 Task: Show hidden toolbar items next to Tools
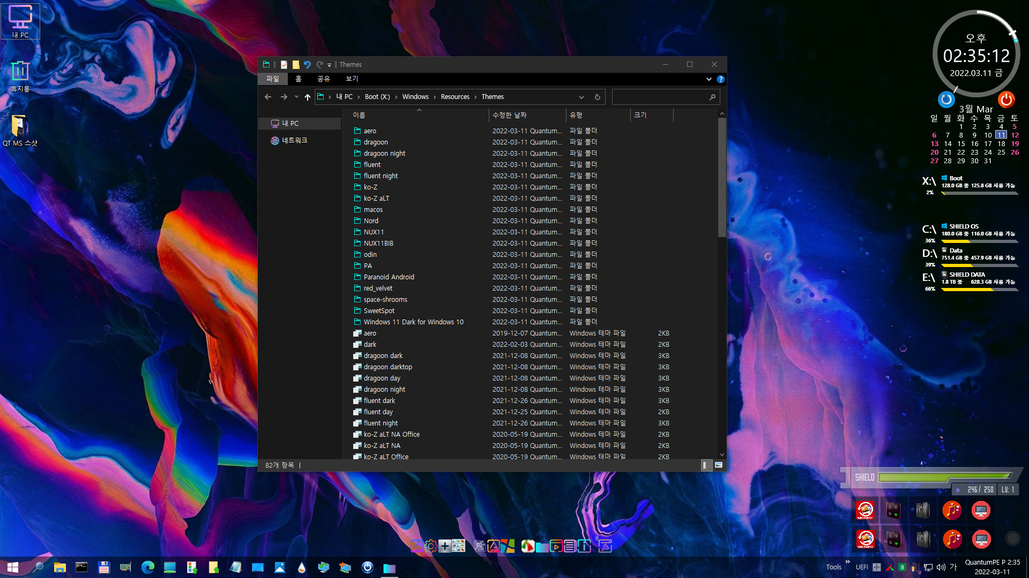coord(847,562)
